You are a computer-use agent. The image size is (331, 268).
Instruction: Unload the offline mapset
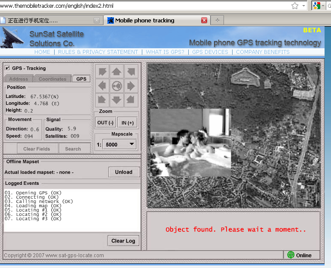[124, 172]
